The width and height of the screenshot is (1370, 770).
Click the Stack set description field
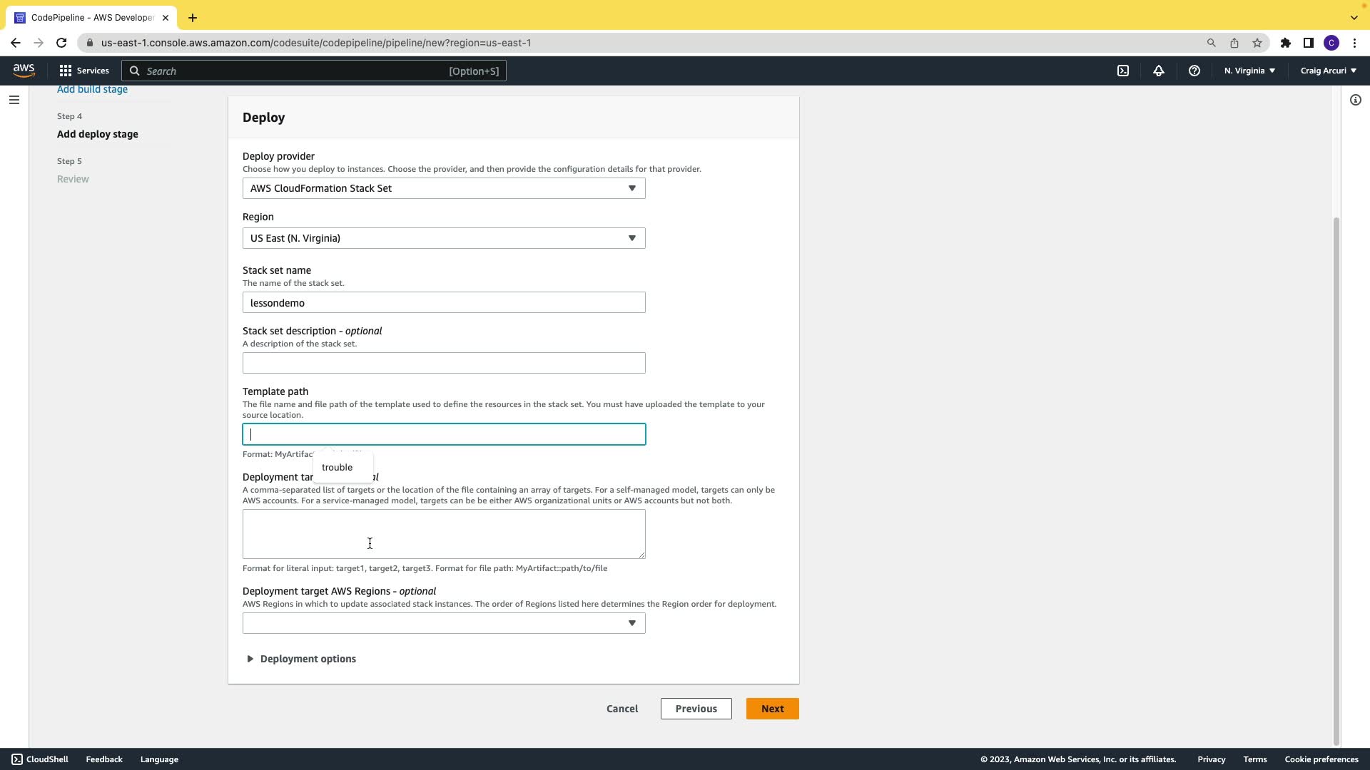click(443, 363)
